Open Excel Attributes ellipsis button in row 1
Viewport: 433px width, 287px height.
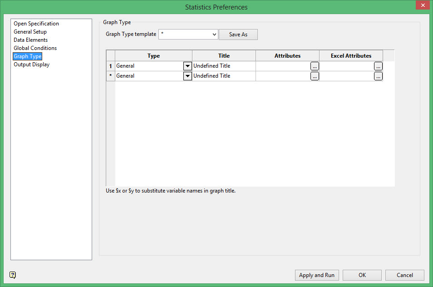[x=378, y=66]
